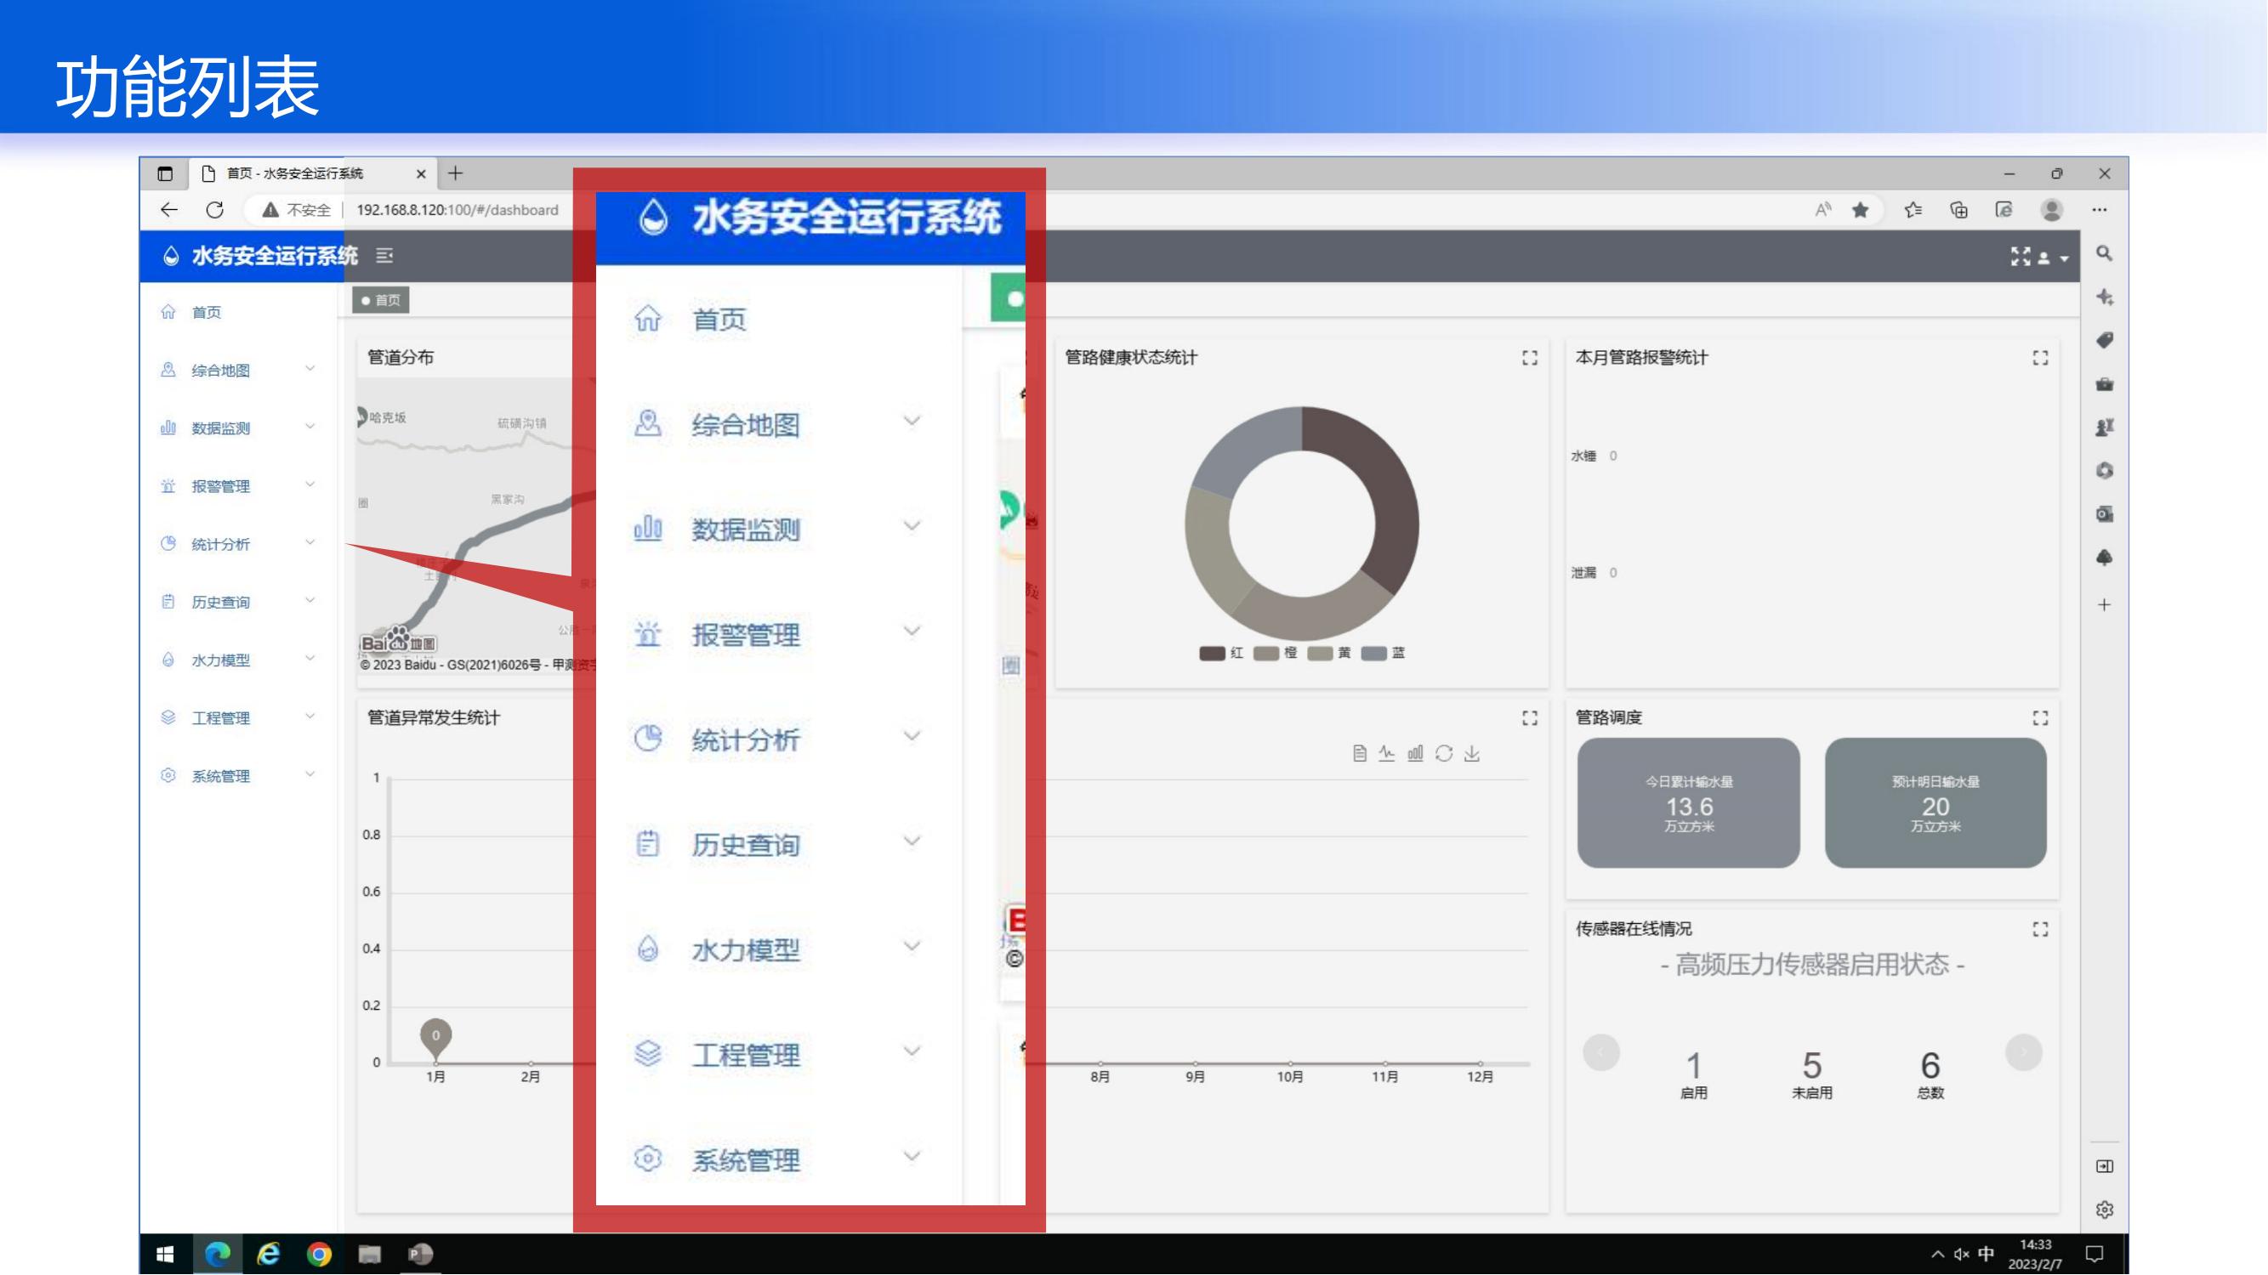Click the sidebar collapse hamburger icon

tap(384, 256)
